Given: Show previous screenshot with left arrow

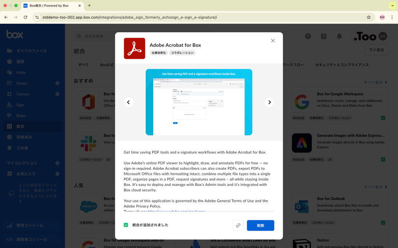Looking at the screenshot, I should click(x=129, y=102).
